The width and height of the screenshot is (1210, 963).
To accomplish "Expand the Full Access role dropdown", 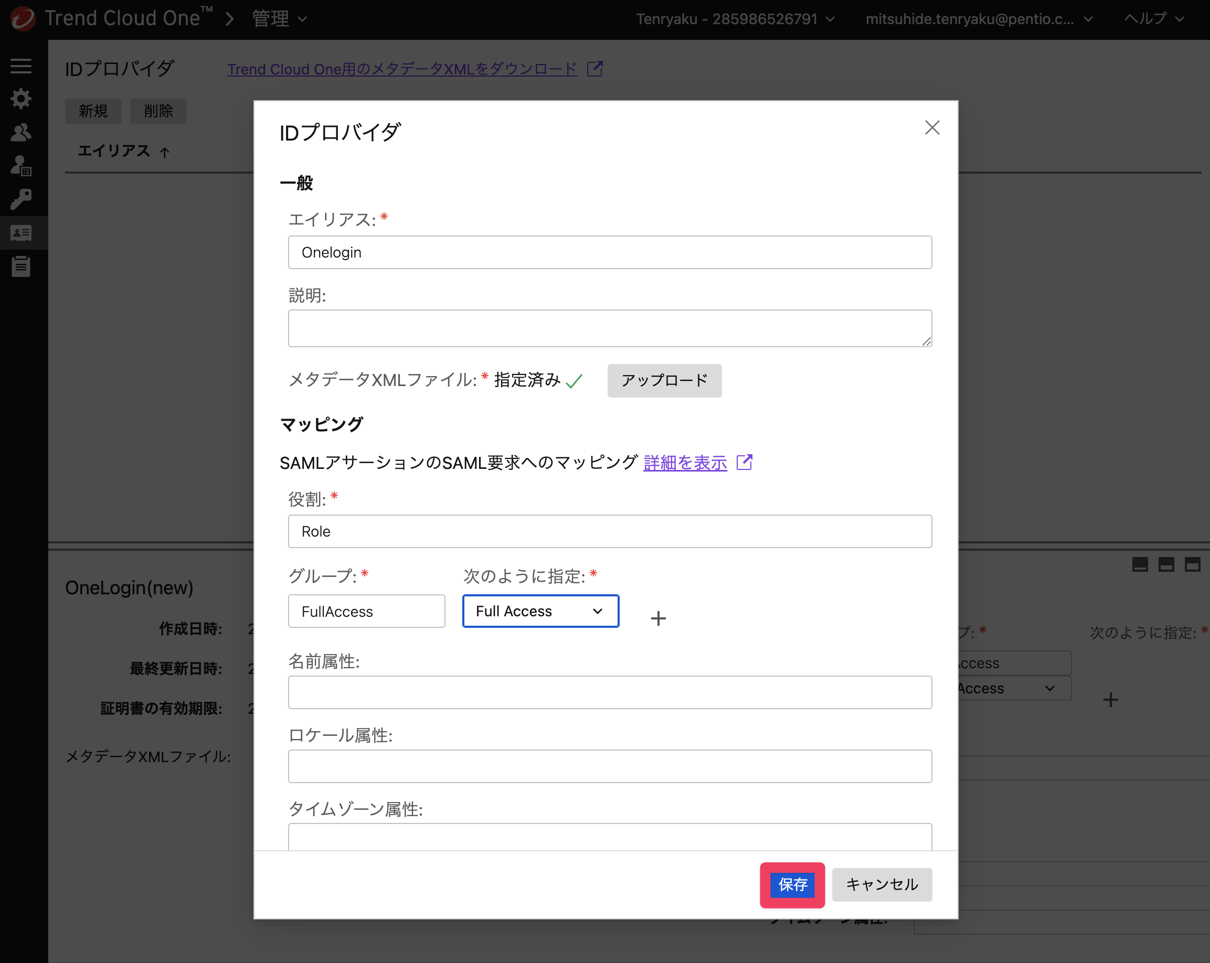I will [x=540, y=612].
